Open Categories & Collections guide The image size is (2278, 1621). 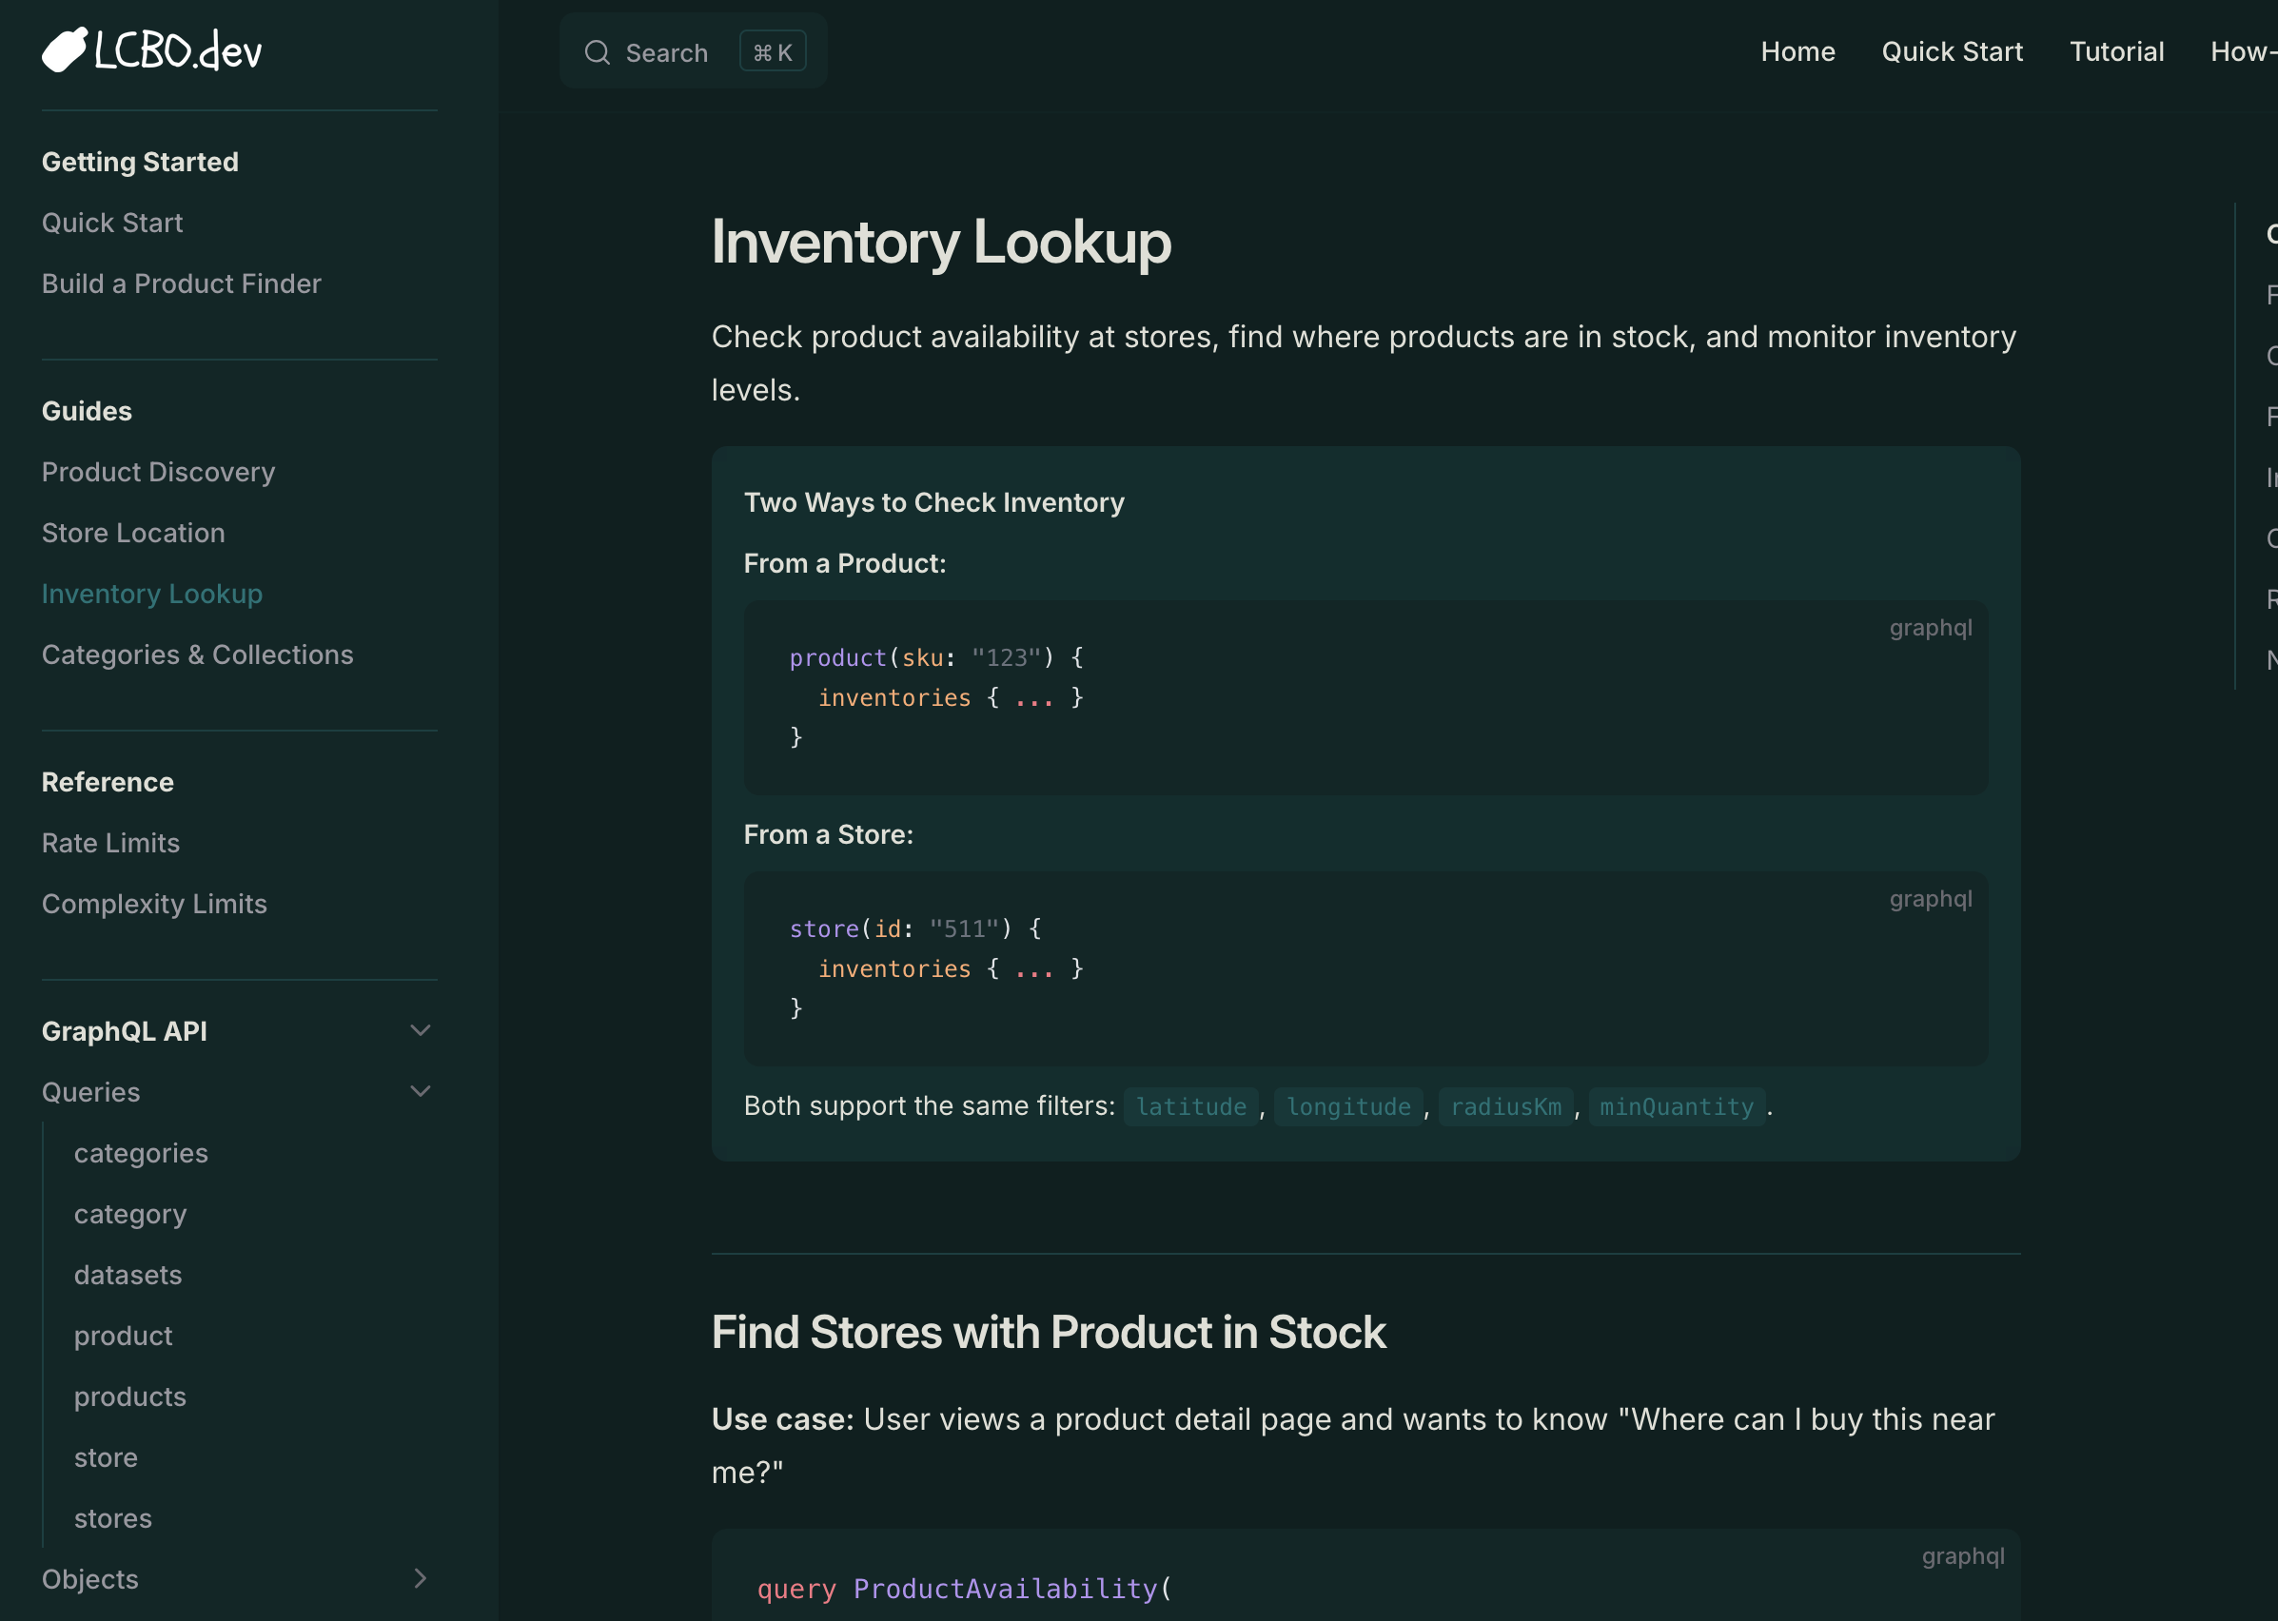tap(197, 654)
